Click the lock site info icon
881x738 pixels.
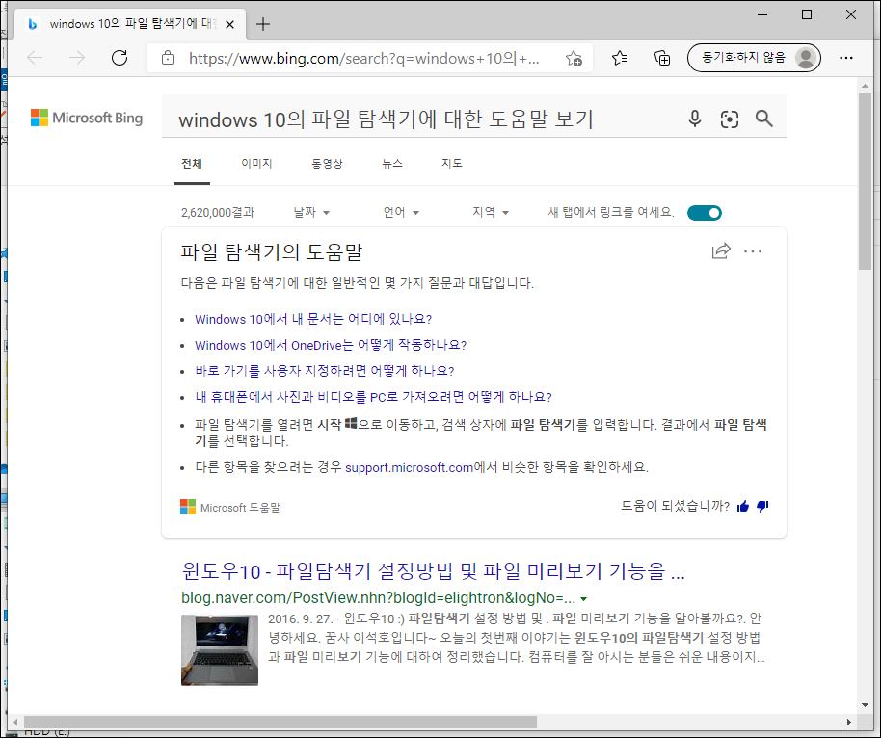[x=168, y=58]
